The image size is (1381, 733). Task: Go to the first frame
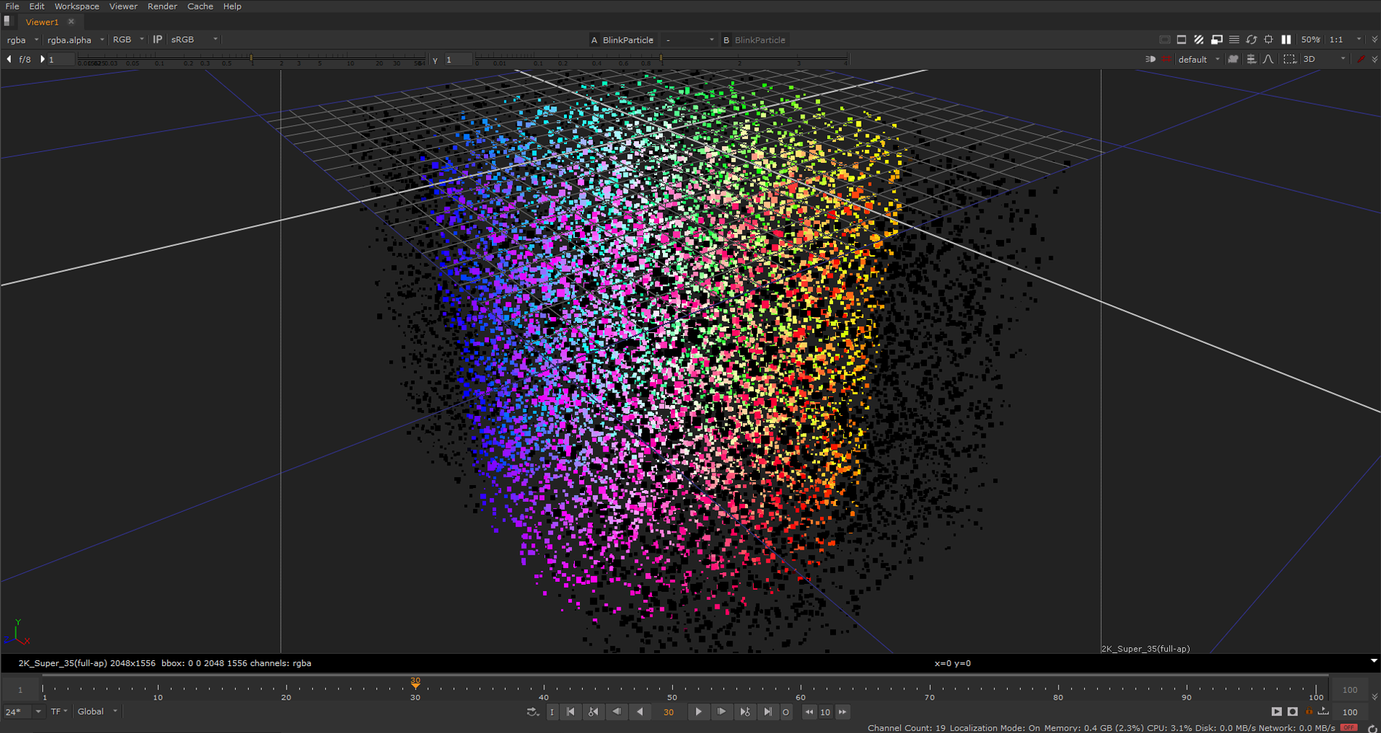[x=571, y=712]
